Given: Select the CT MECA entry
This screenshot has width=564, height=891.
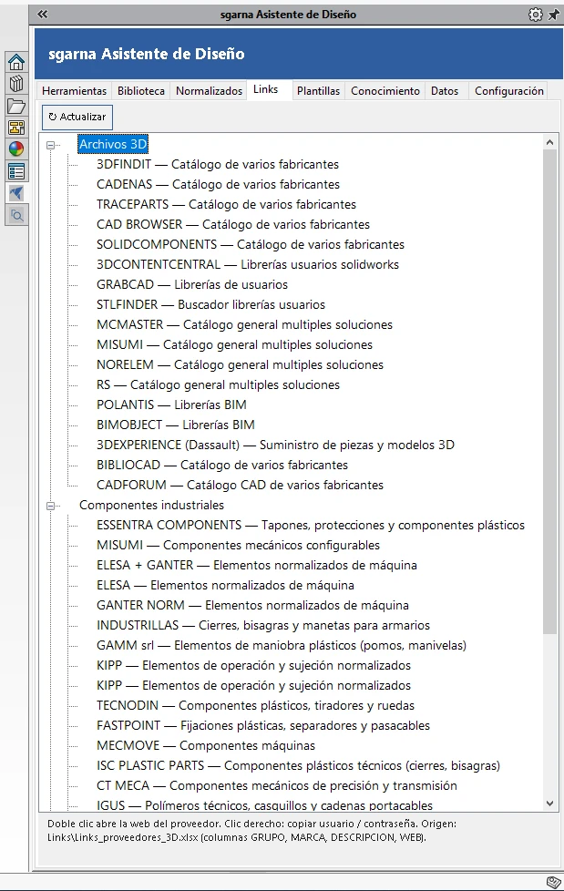Looking at the screenshot, I should pos(277,786).
